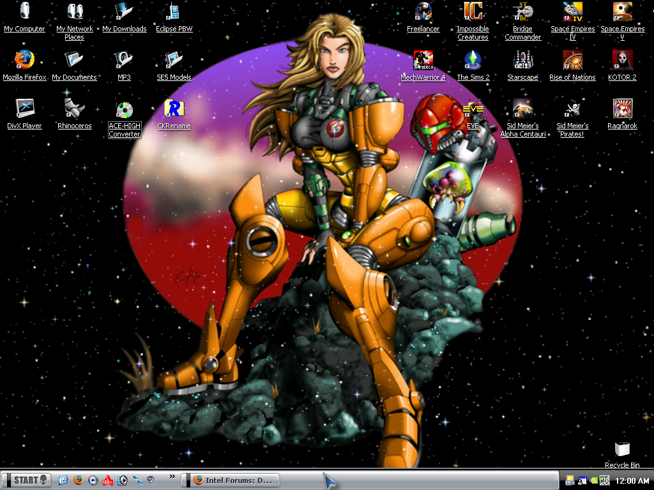Open the Rhinoceros desktop shortcut
The image size is (654, 490).
74,109
